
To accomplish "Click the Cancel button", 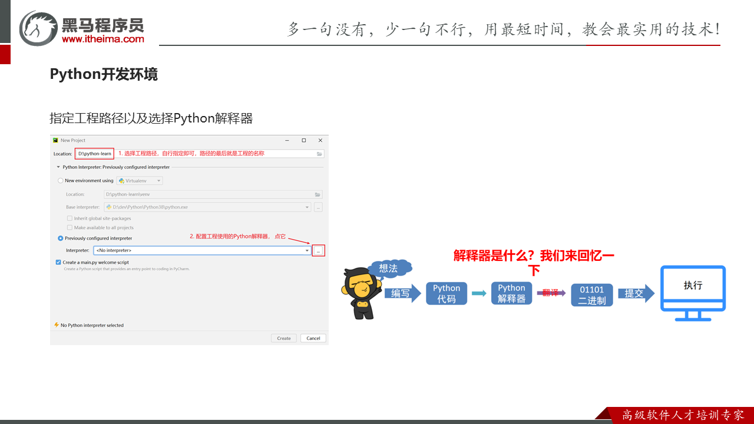I will pos(313,338).
